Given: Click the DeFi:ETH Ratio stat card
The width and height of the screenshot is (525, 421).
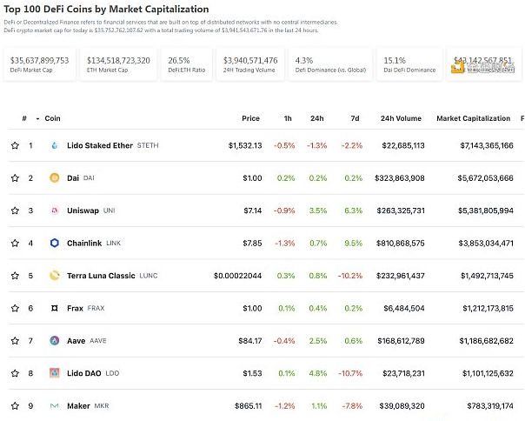Looking at the screenshot, I should tap(187, 64).
